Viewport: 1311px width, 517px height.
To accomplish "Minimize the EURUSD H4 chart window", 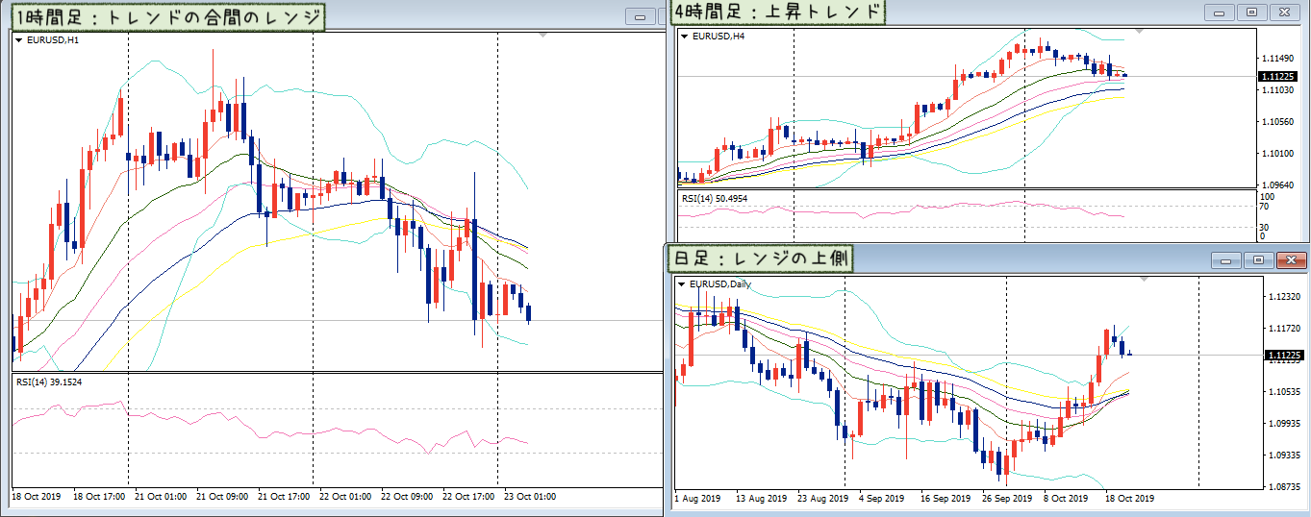I will tap(1221, 12).
